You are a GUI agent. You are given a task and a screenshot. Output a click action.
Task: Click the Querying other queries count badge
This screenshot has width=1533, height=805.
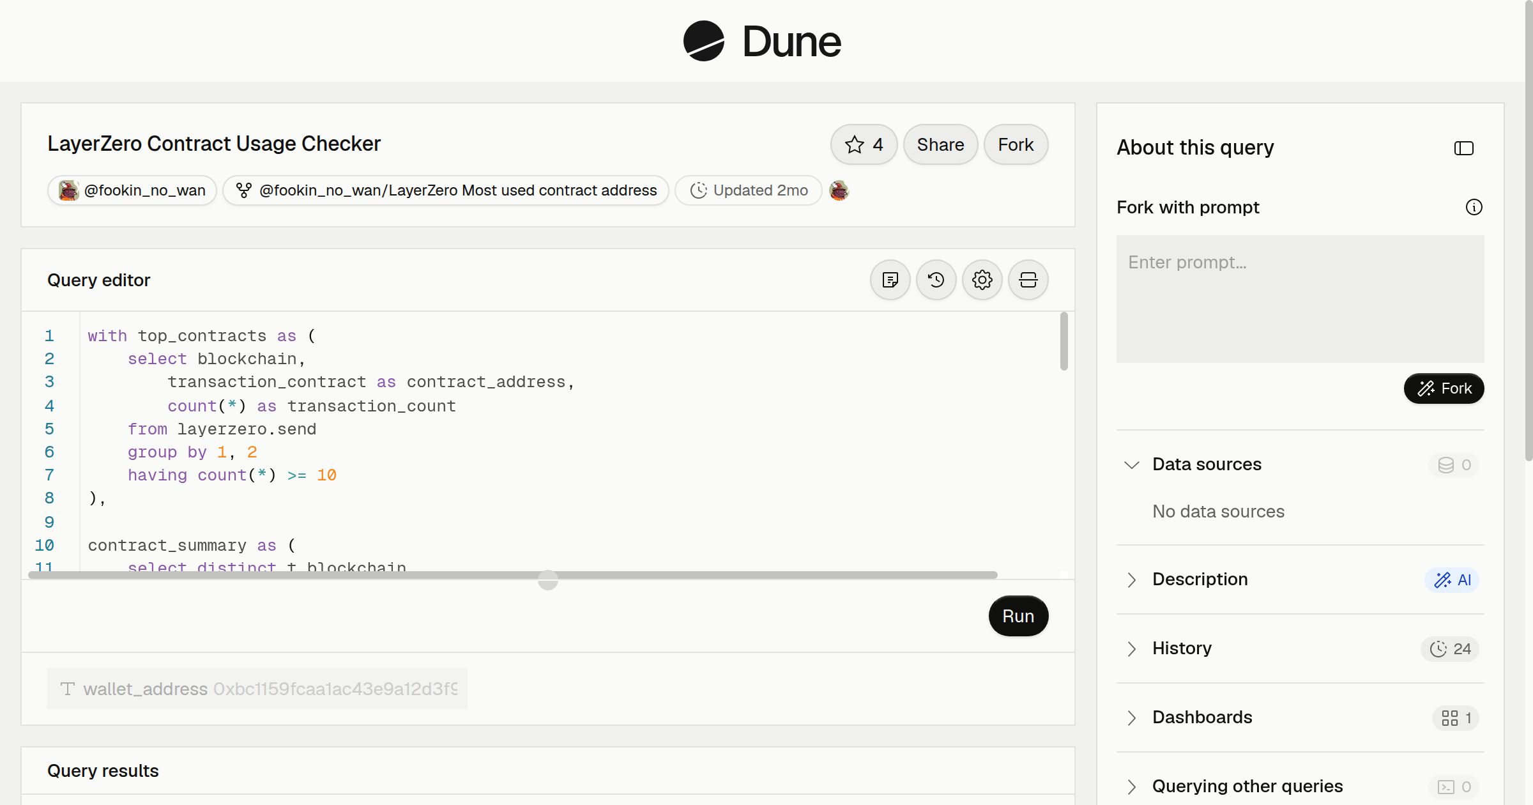point(1454,787)
